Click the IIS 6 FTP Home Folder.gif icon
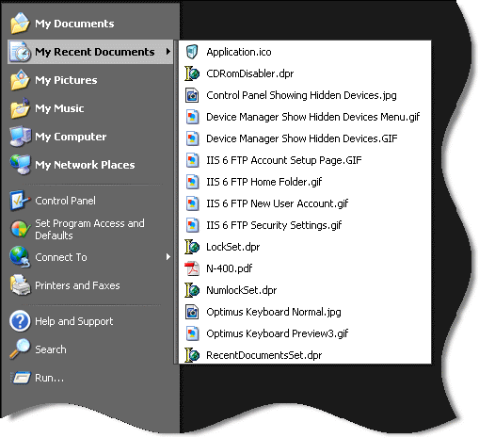Viewport: 479px width, 438px height. coord(192,182)
